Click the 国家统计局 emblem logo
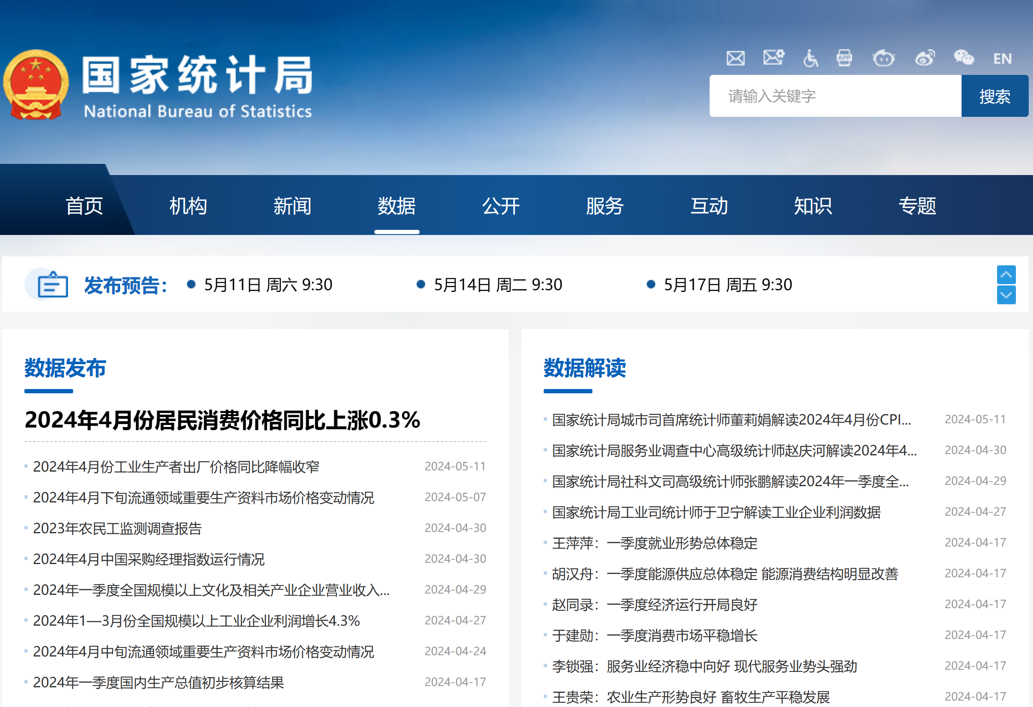1033x707 pixels. coord(36,84)
